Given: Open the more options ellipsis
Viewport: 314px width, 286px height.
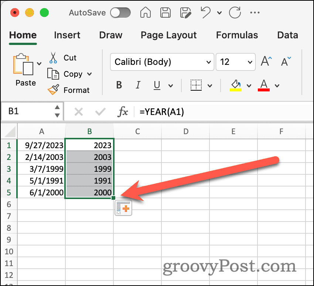Looking at the screenshot, I should (255, 13).
